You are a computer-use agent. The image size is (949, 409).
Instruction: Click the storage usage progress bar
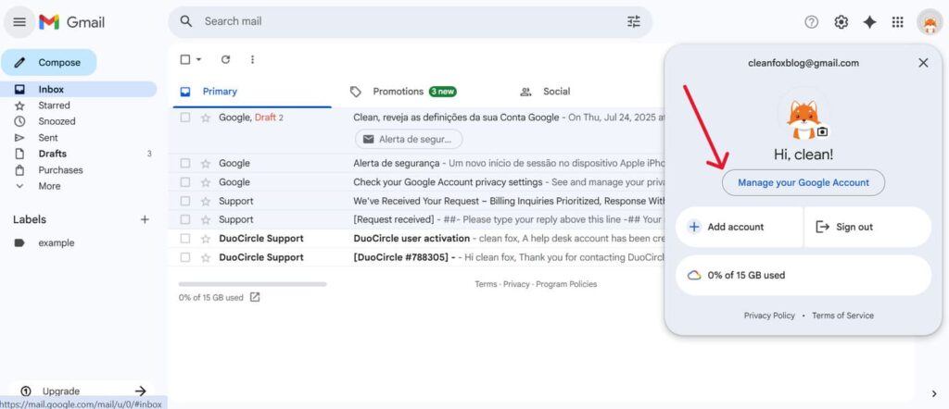pos(252,284)
